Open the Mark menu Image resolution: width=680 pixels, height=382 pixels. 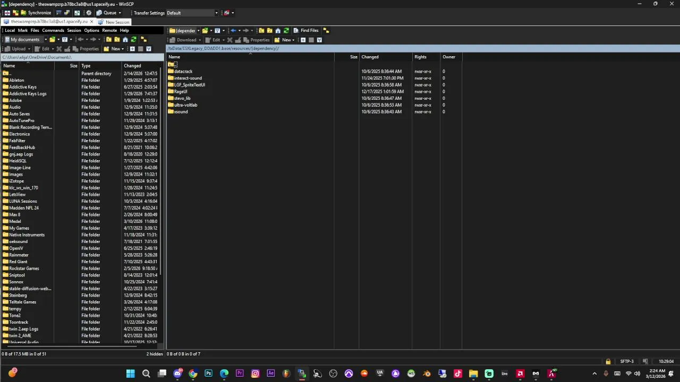pyautogui.click(x=23, y=30)
